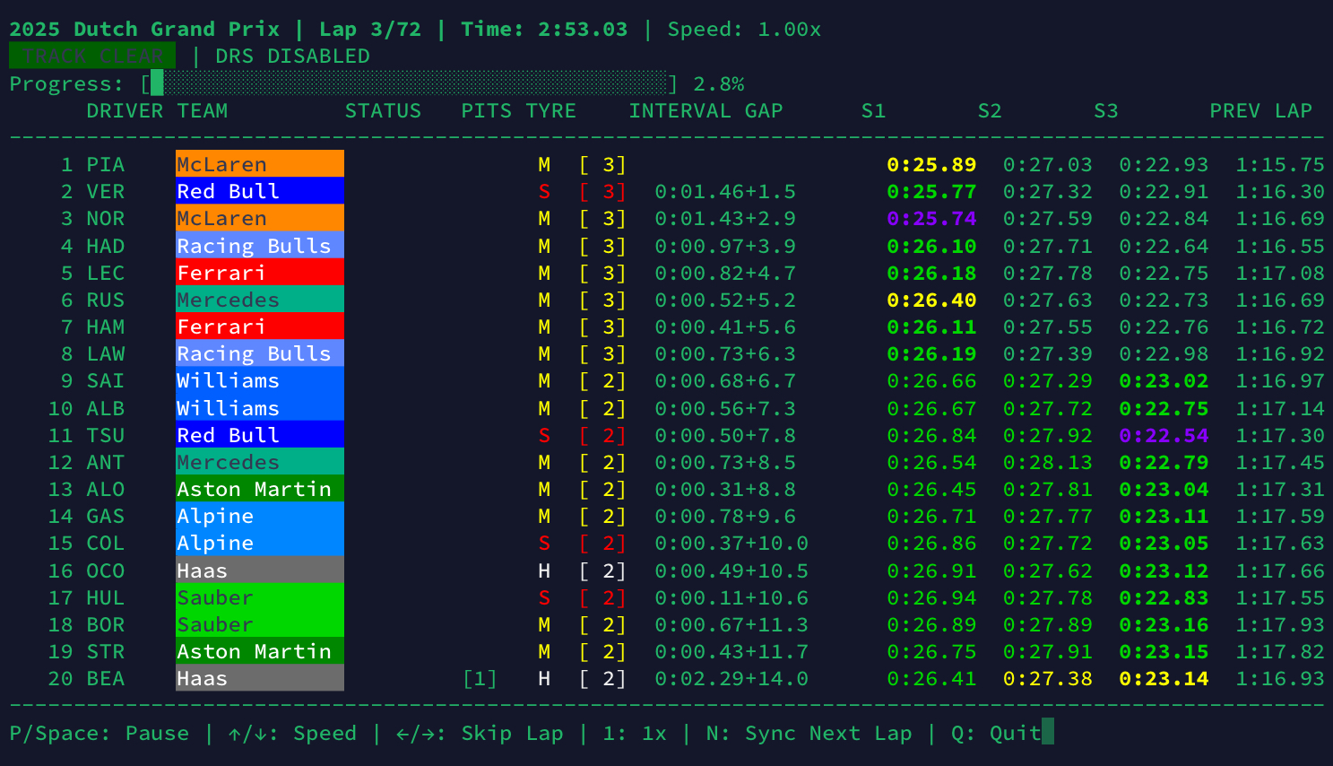Viewport: 1333px width, 766px height.
Task: Click OCO's grey Haas team swatch
Action: tap(260, 570)
